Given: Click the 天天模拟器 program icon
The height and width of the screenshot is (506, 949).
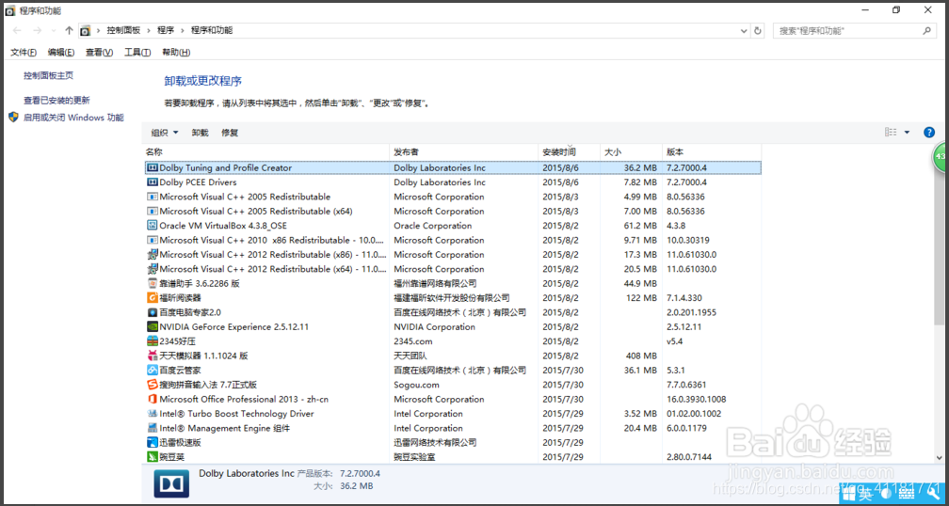Looking at the screenshot, I should pyautogui.click(x=153, y=356).
